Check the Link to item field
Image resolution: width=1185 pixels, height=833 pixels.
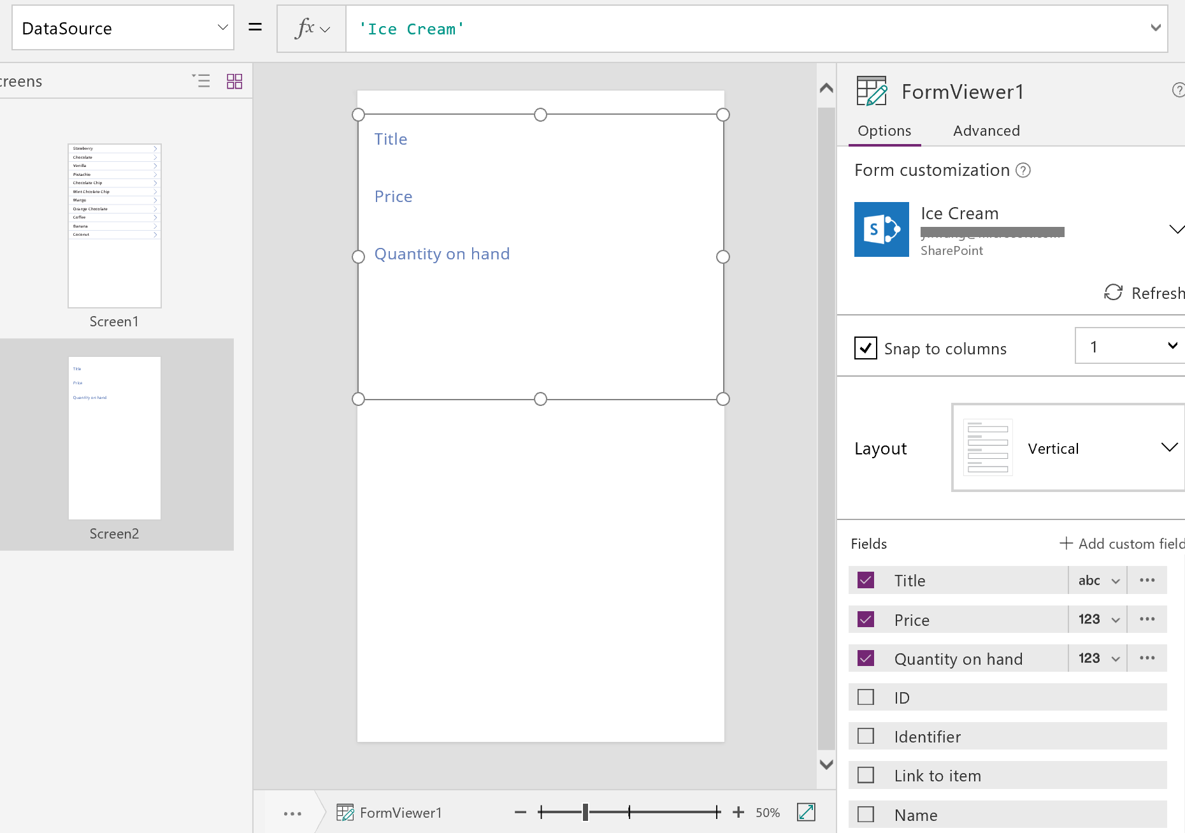click(866, 775)
